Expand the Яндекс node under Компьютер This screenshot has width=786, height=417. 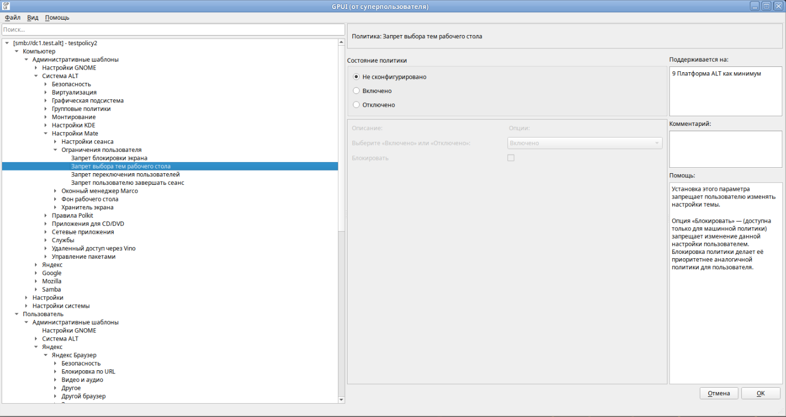click(36, 265)
